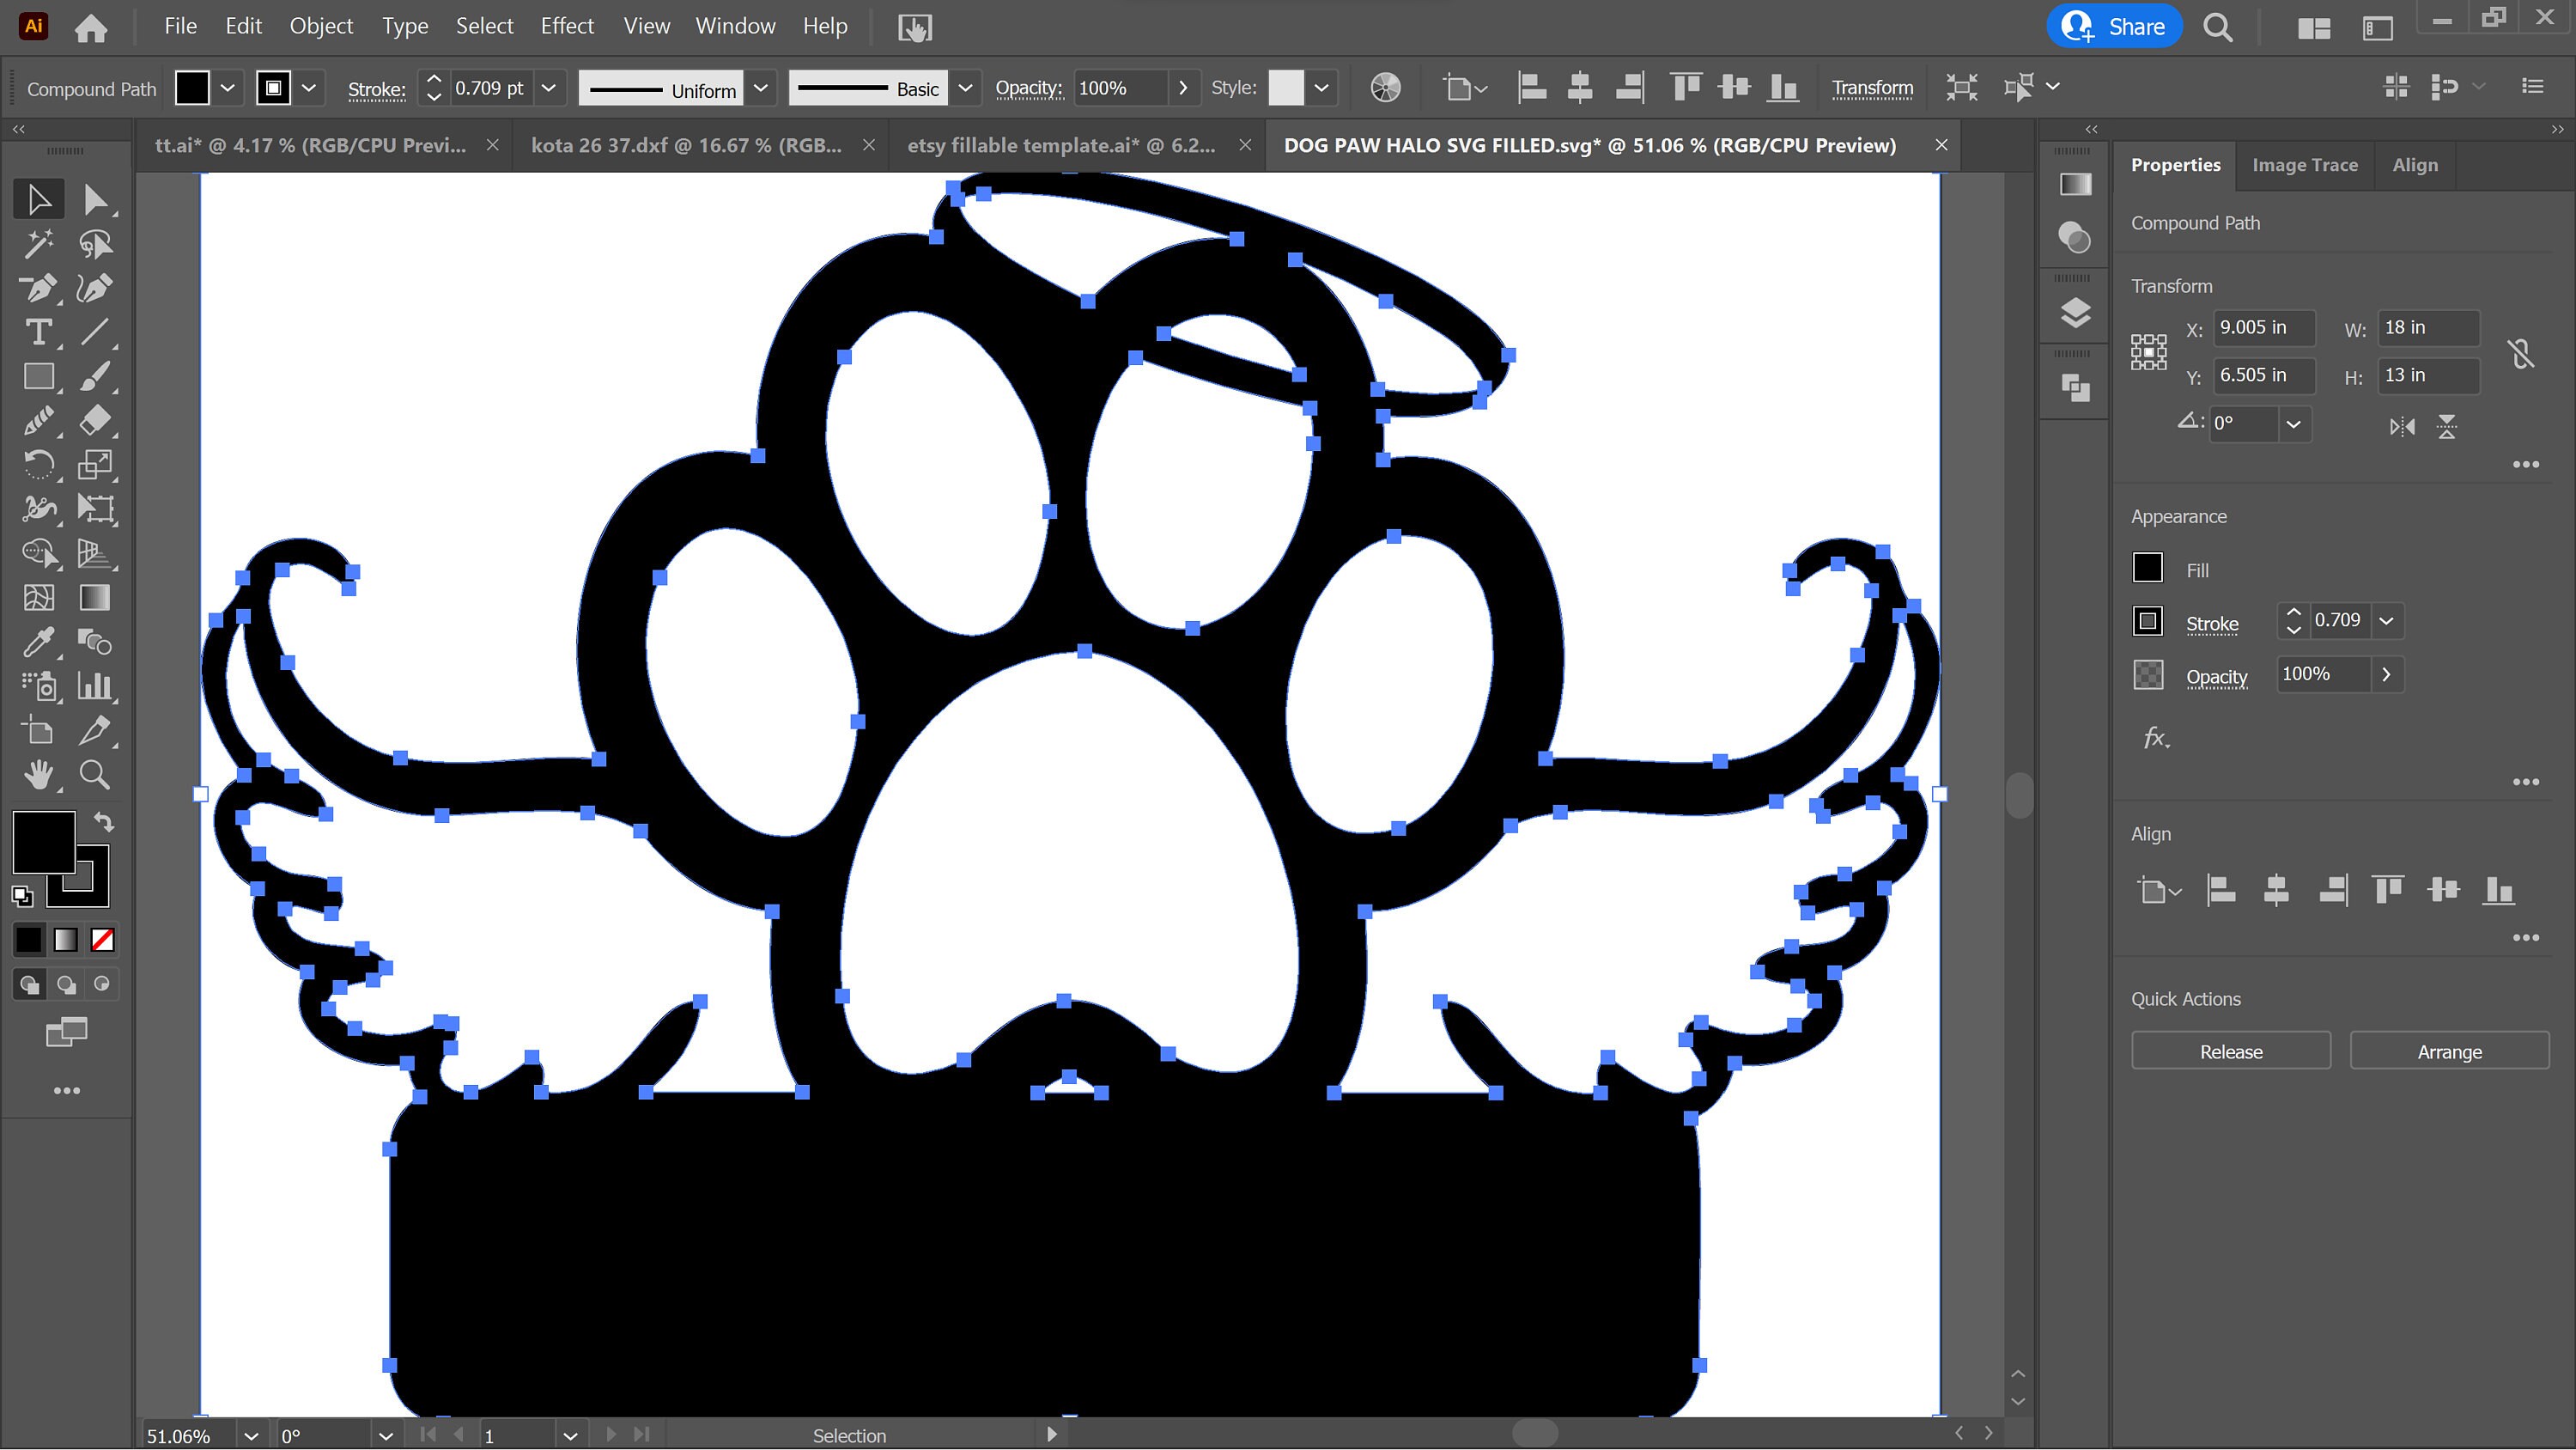This screenshot has height=1450, width=2576.
Task: Click the Release quick action button
Action: point(2230,1051)
